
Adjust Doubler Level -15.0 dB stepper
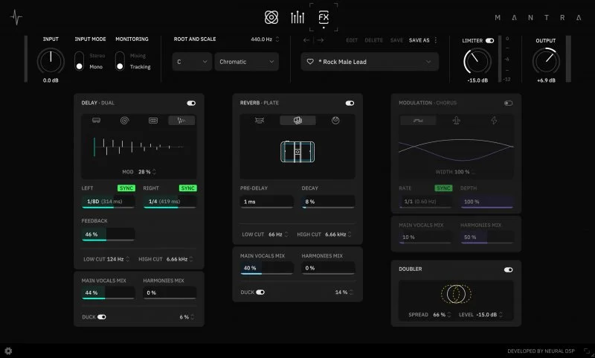501,315
